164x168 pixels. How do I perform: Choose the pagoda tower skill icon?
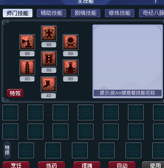click(27, 67)
